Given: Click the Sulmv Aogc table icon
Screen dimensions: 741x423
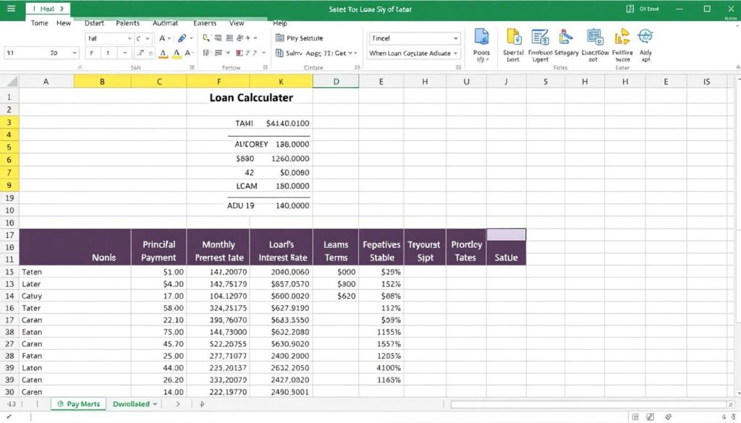Looking at the screenshot, I should point(279,53).
